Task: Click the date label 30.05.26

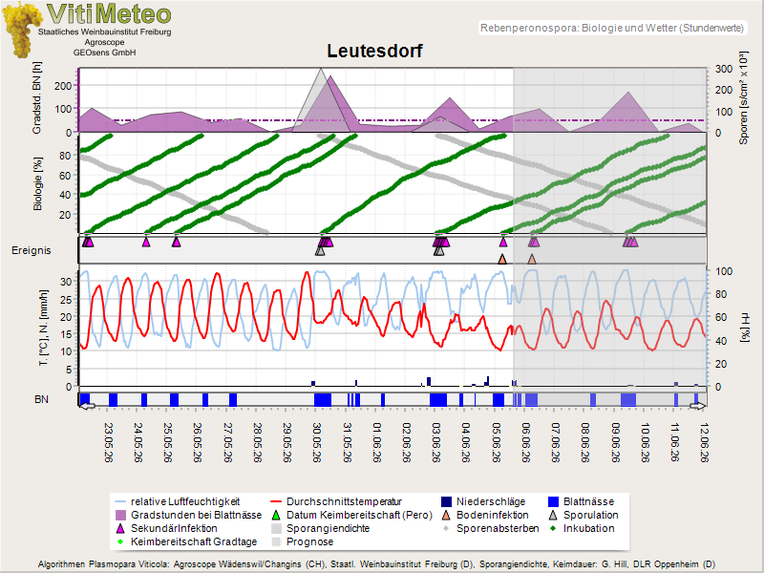Action: click(x=317, y=442)
